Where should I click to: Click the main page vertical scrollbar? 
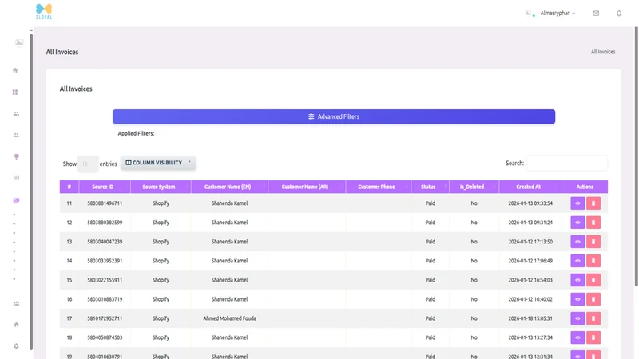coord(636,156)
